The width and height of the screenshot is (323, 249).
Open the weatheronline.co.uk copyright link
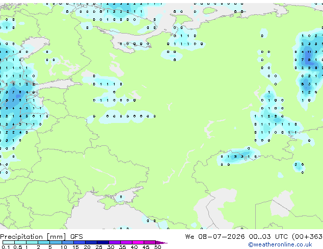point(280,244)
